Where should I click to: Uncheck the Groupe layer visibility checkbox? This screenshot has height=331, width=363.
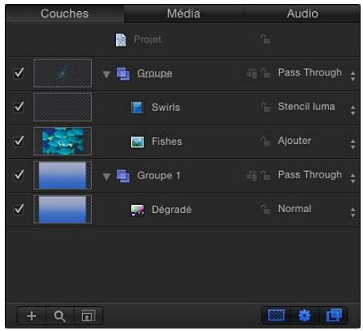click(x=19, y=73)
